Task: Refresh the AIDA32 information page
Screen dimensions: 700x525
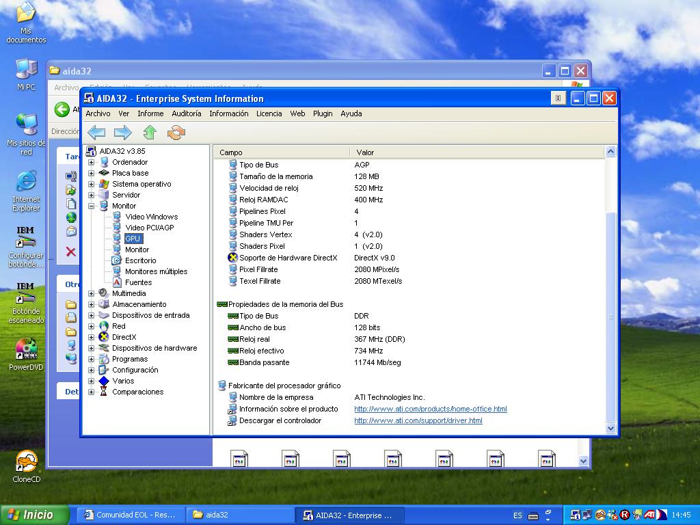Action: [176, 132]
